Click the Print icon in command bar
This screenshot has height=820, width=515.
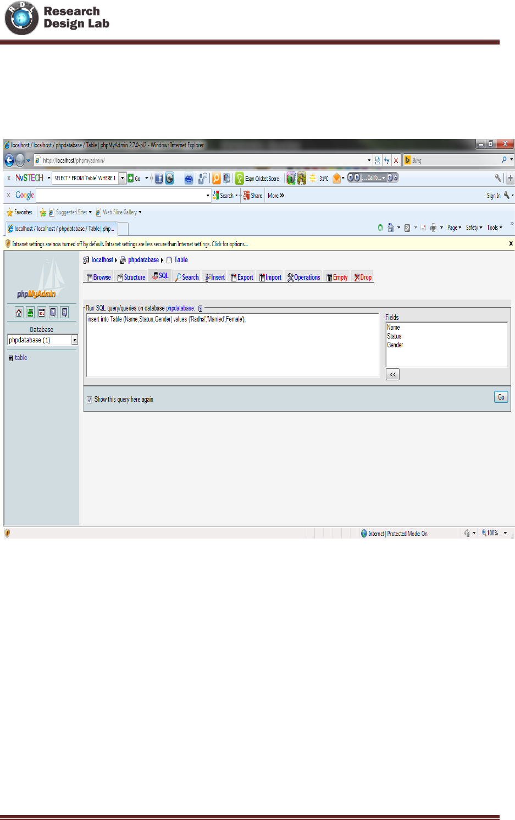coord(433,228)
